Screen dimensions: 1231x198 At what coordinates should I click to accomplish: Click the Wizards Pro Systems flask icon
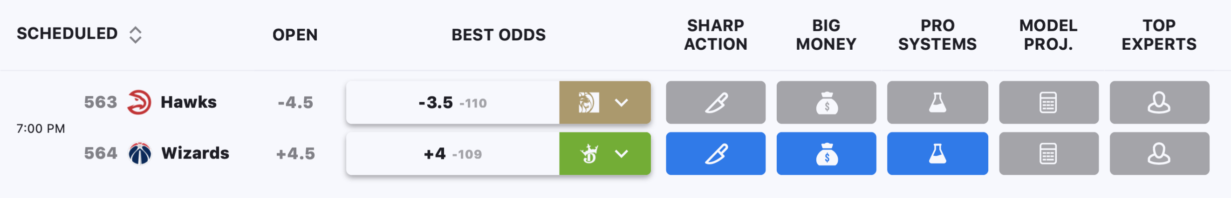(x=937, y=153)
